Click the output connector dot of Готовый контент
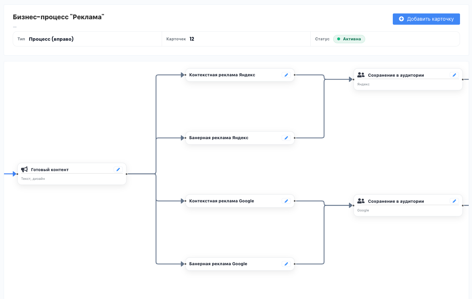Screen dimensions: 472x299 pyautogui.click(x=126, y=174)
